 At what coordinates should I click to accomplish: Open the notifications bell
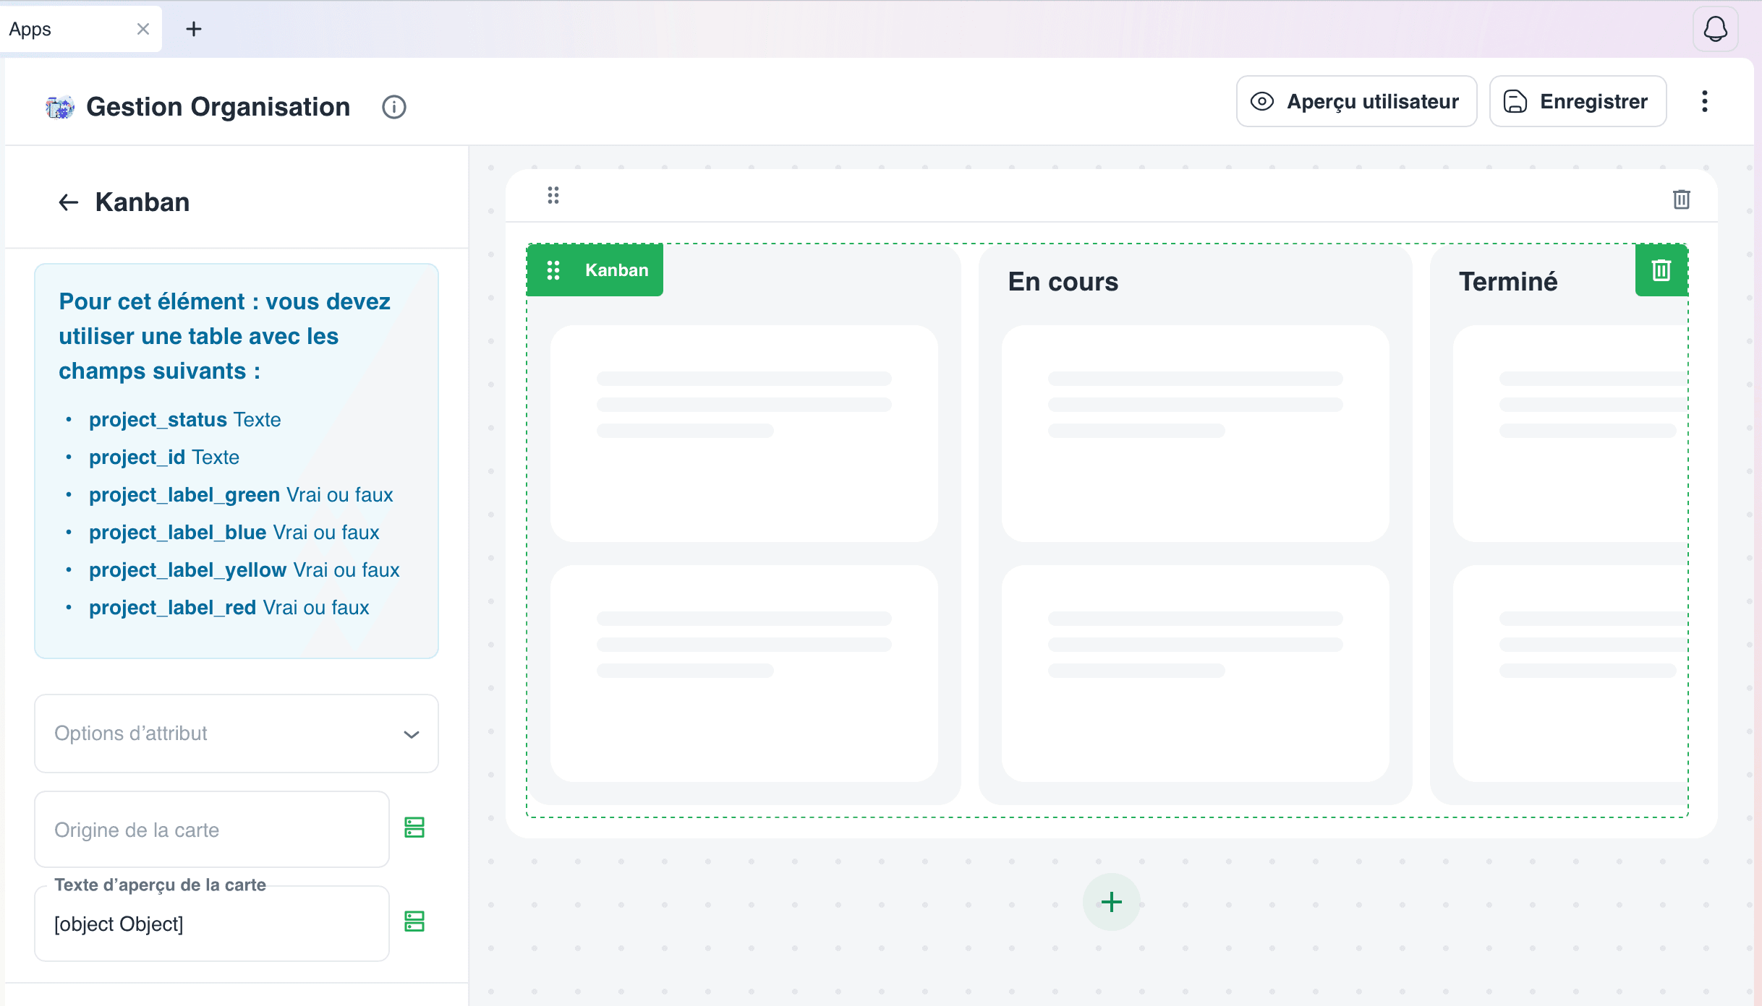pos(1715,30)
